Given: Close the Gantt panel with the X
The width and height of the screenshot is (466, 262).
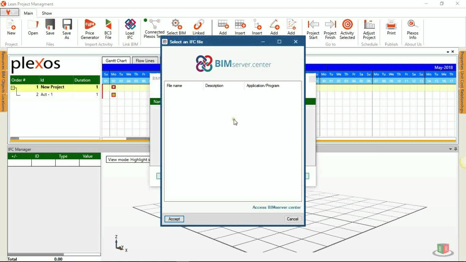Looking at the screenshot, I should pos(453,52).
